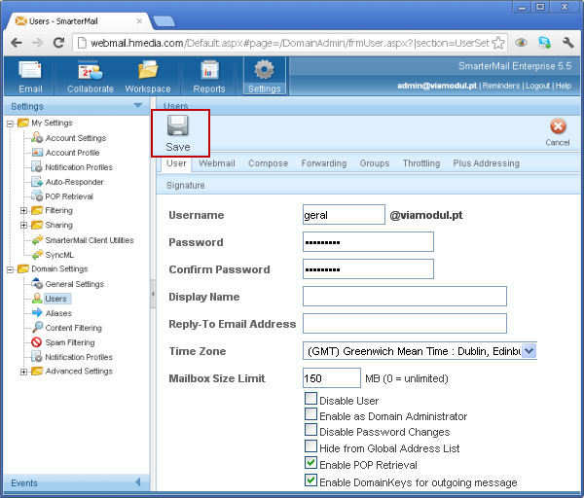The image size is (584, 498).
Task: Select Users under Domain Settings
Action: (55, 299)
